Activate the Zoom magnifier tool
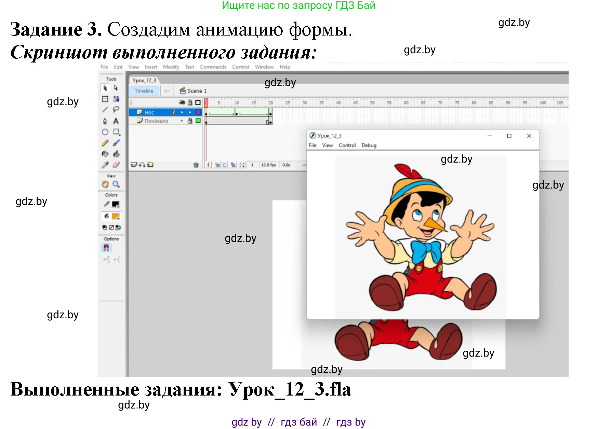This screenshot has height=429, width=598. coord(116,184)
